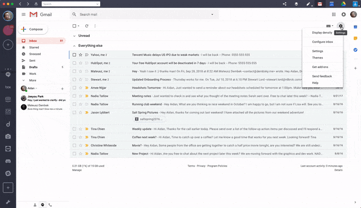Open the Google Tasks side panel icon
Viewport: 361px width, 208px height.
(x=355, y=50)
